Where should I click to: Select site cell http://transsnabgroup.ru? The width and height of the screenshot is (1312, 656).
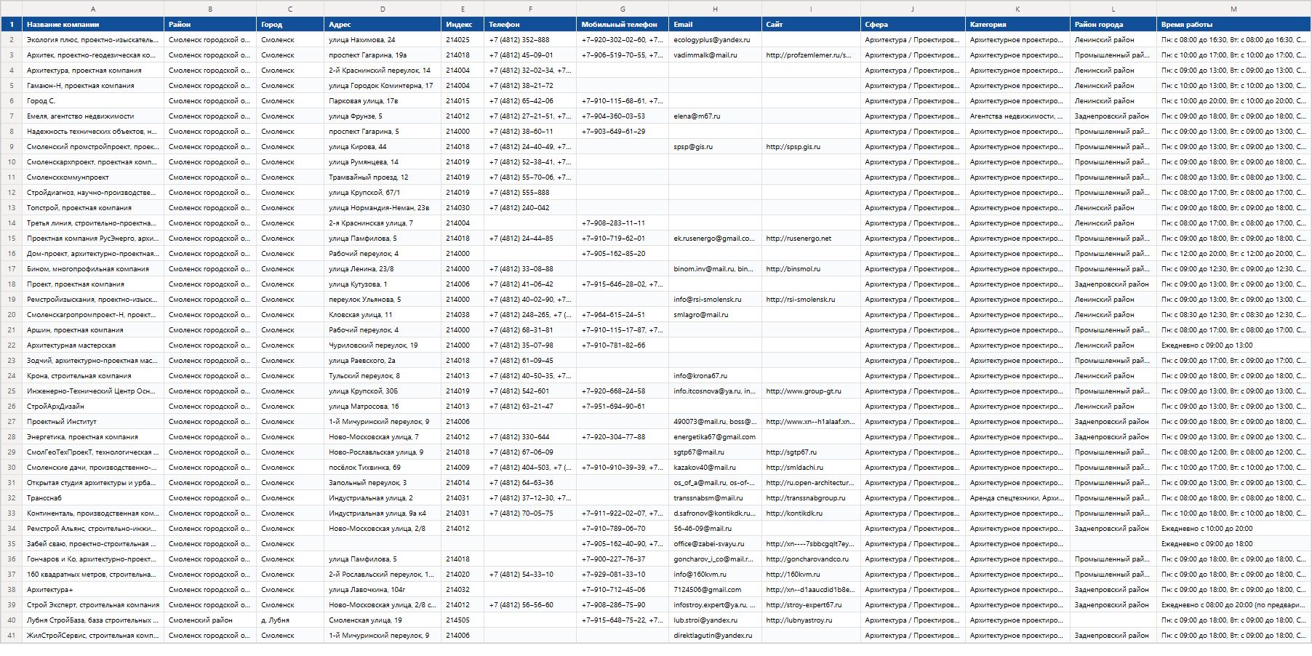pyautogui.click(x=811, y=497)
